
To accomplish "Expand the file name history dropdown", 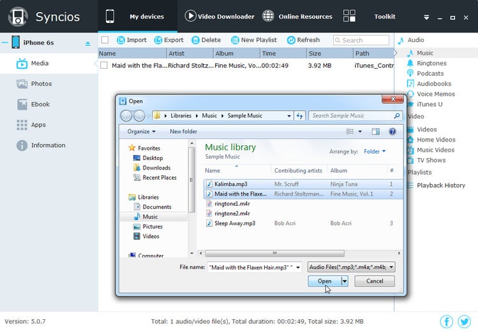I will coord(298,268).
